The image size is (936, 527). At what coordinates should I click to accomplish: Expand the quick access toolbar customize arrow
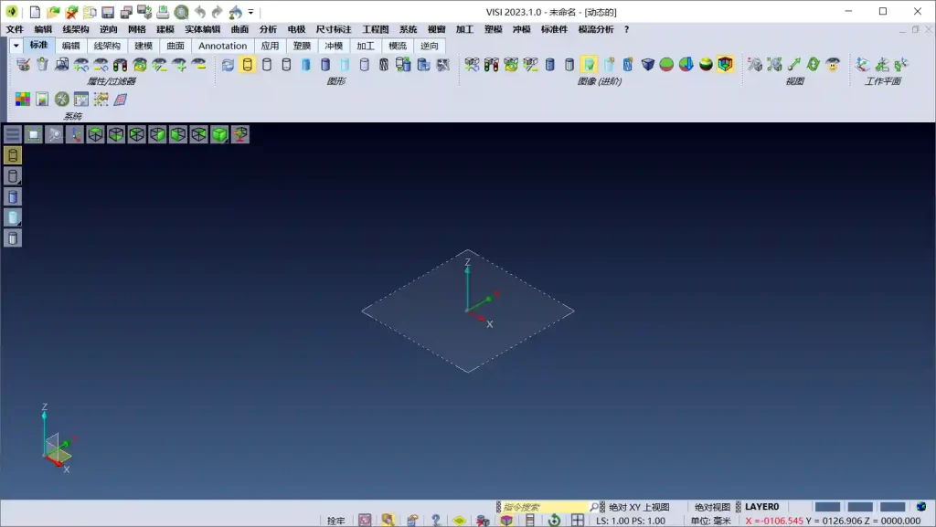tap(251, 13)
